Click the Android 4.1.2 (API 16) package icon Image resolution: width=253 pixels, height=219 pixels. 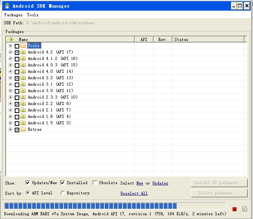(x=23, y=58)
